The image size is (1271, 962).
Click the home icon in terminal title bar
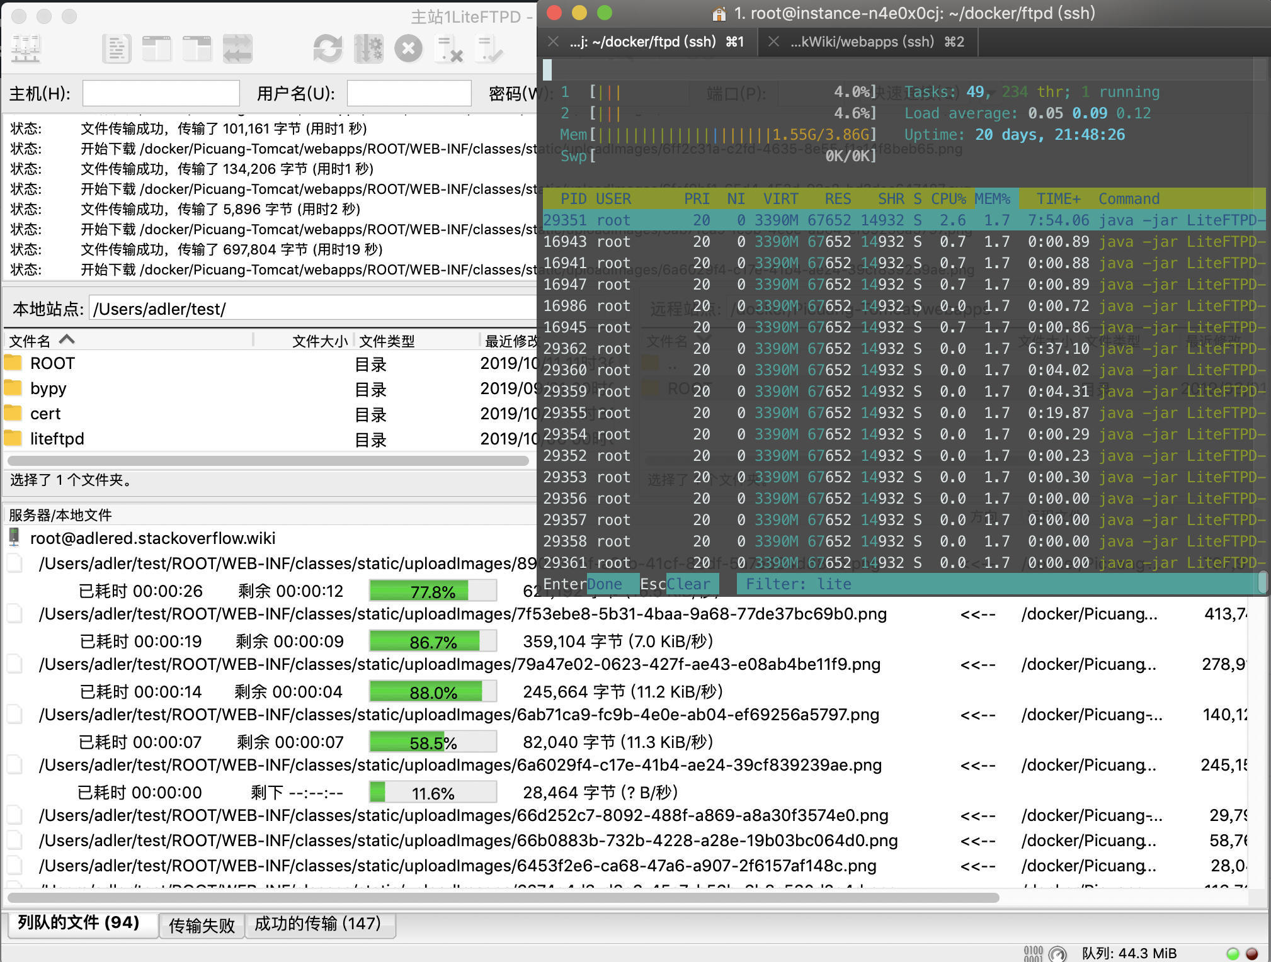[x=719, y=13]
